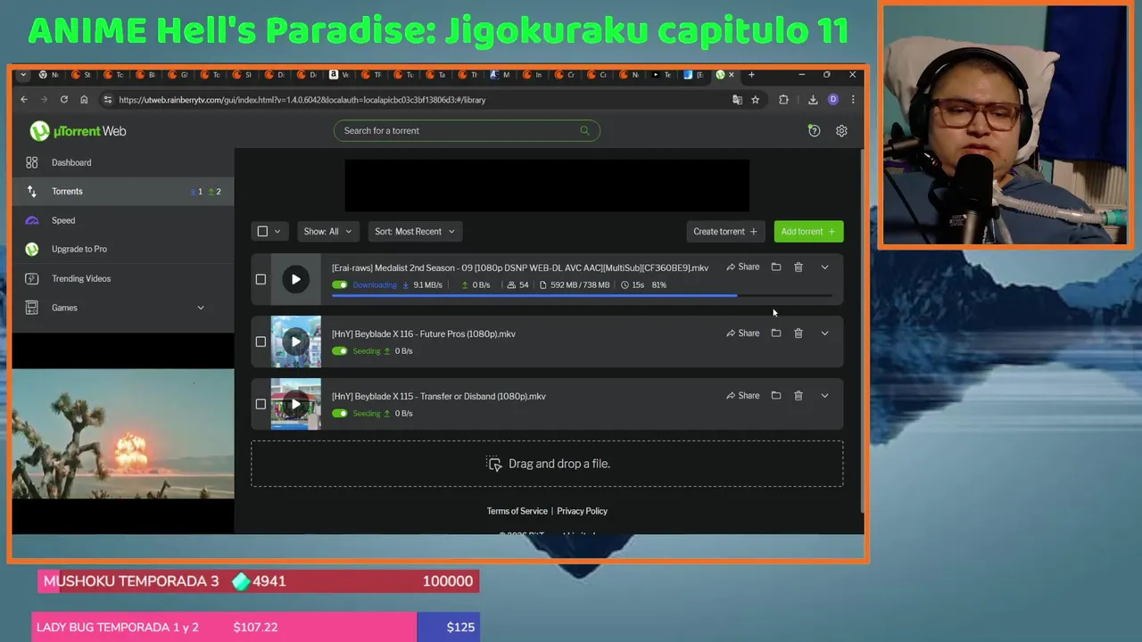The height and width of the screenshot is (642, 1142).
Task: Click the Search for a torrent field
Action: [467, 130]
